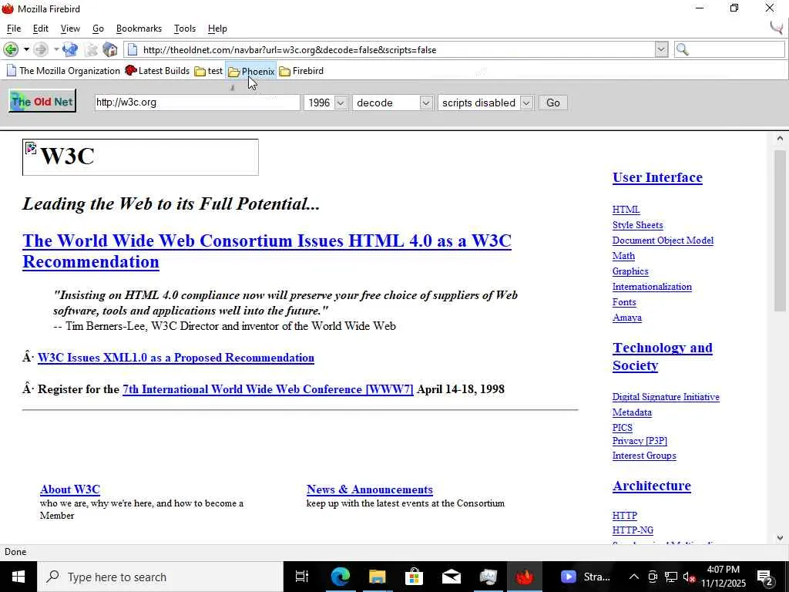Viewport: 789px width, 592px height.
Task: Open the PICS link
Action: (622, 428)
